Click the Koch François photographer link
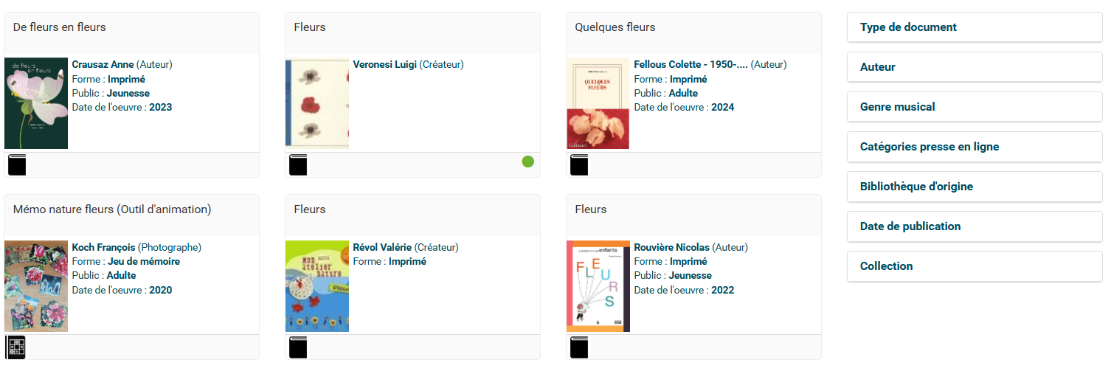Image resolution: width=1111 pixels, height=371 pixels. coord(103,248)
